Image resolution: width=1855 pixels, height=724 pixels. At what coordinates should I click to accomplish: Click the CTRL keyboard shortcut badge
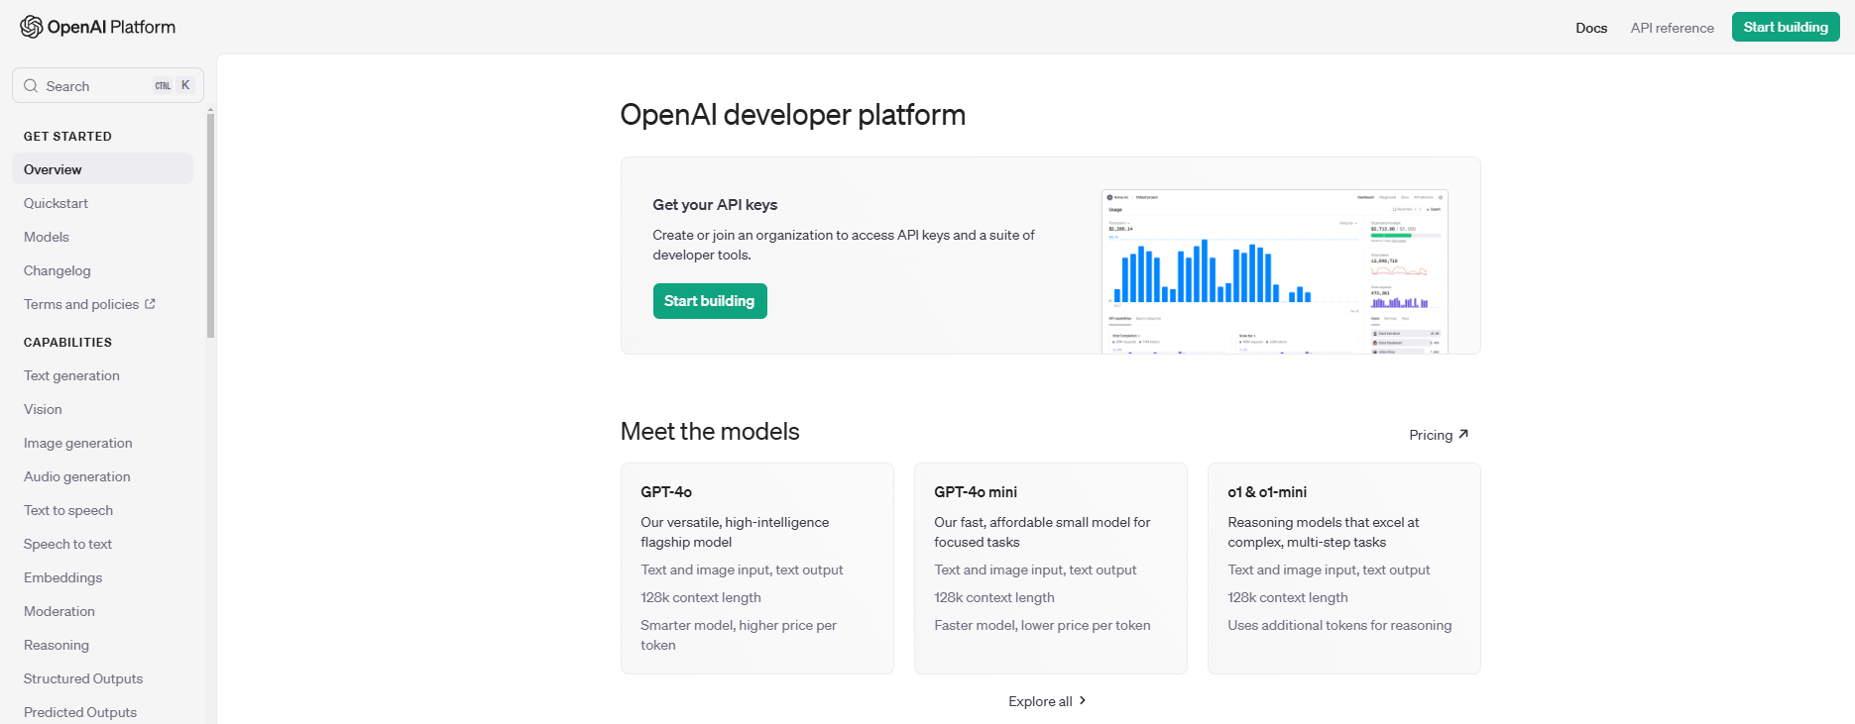point(163,85)
